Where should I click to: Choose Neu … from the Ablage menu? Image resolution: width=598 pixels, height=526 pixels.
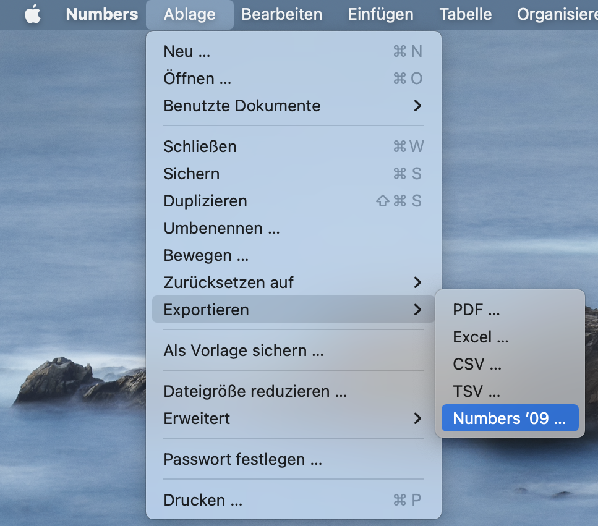pyautogui.click(x=187, y=51)
